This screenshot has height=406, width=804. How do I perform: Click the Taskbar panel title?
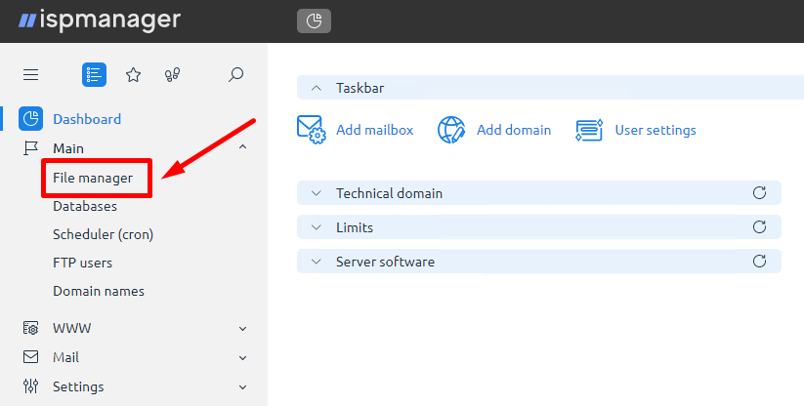coord(360,88)
